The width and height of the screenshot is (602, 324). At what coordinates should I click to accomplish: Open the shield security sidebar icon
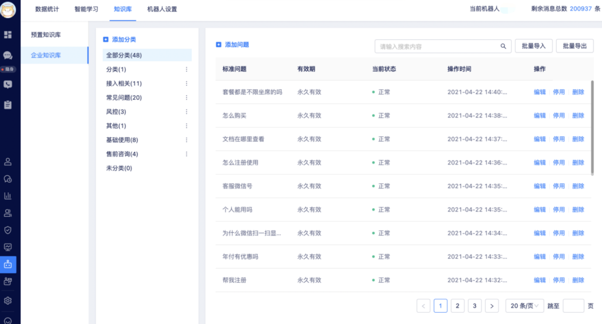(8, 230)
